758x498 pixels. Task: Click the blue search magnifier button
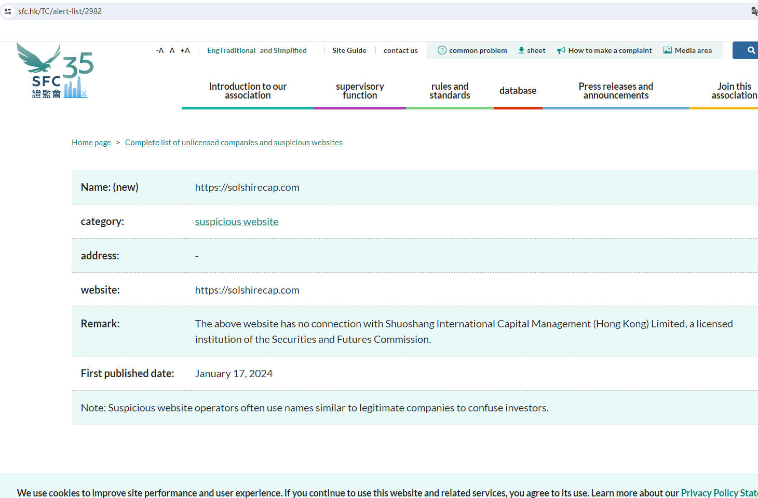[751, 50]
